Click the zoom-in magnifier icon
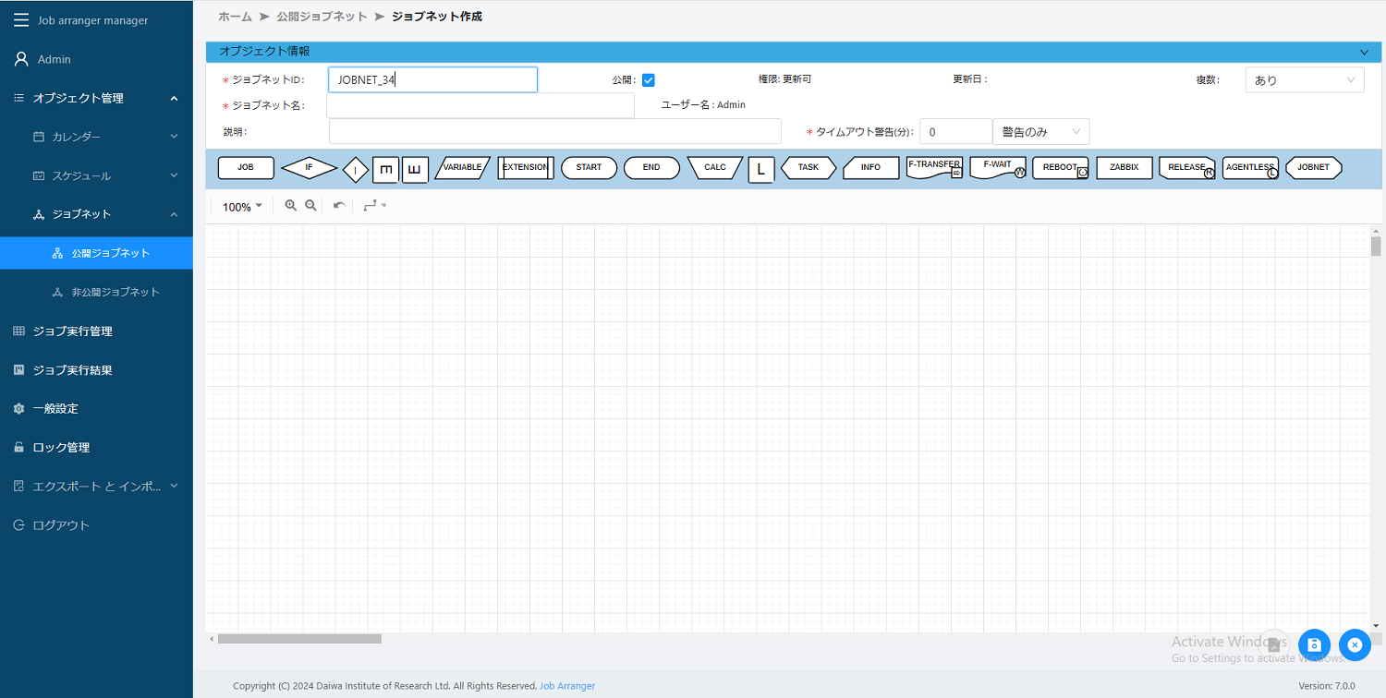1386x698 pixels. 291,205
